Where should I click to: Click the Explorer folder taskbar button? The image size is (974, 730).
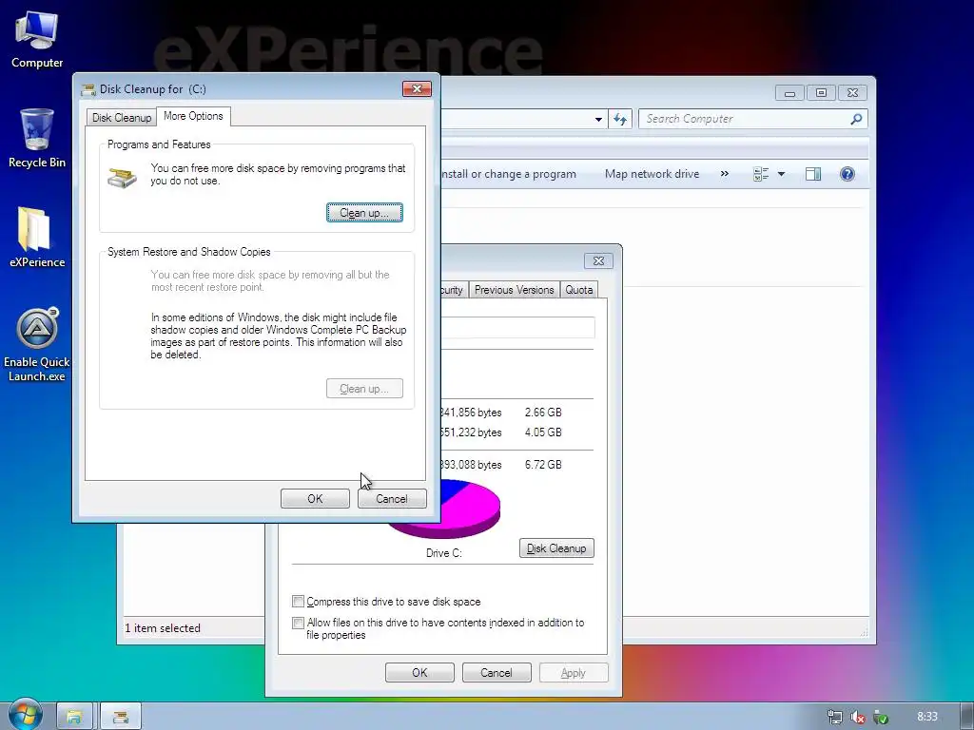[74, 717]
